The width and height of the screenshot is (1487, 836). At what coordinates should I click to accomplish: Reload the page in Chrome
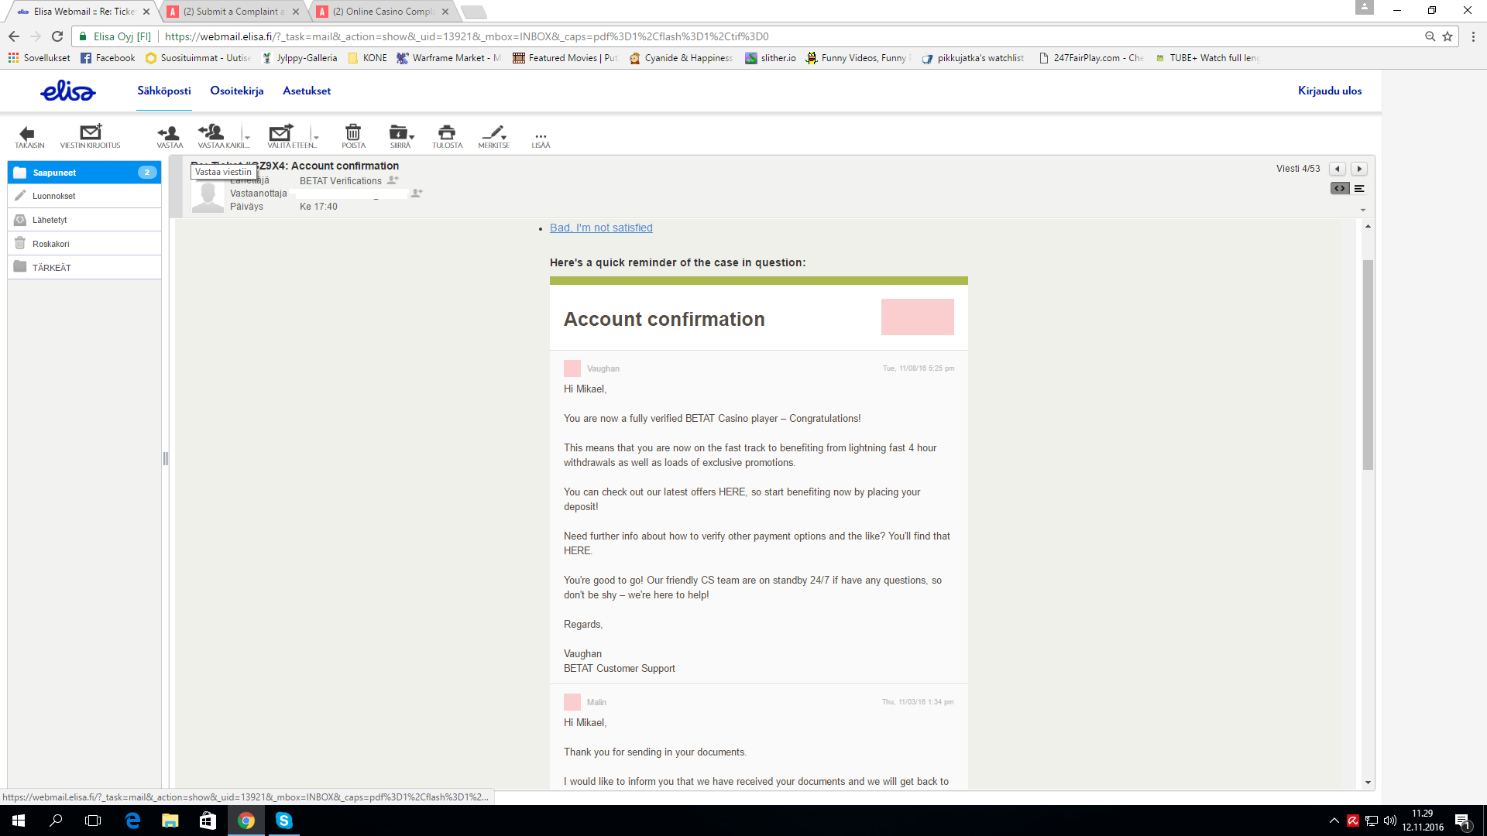pyautogui.click(x=57, y=36)
